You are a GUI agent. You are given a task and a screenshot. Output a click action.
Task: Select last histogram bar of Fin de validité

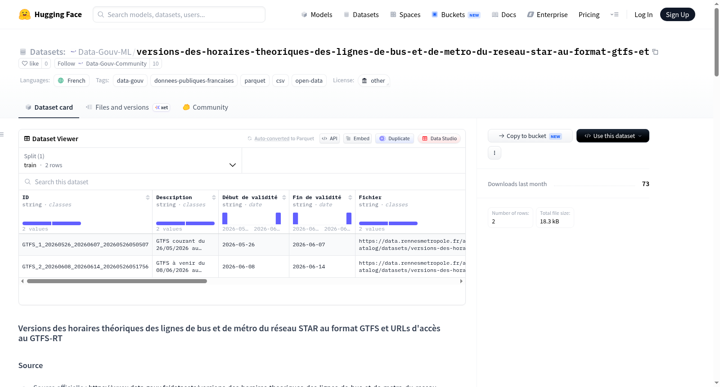tap(349, 218)
